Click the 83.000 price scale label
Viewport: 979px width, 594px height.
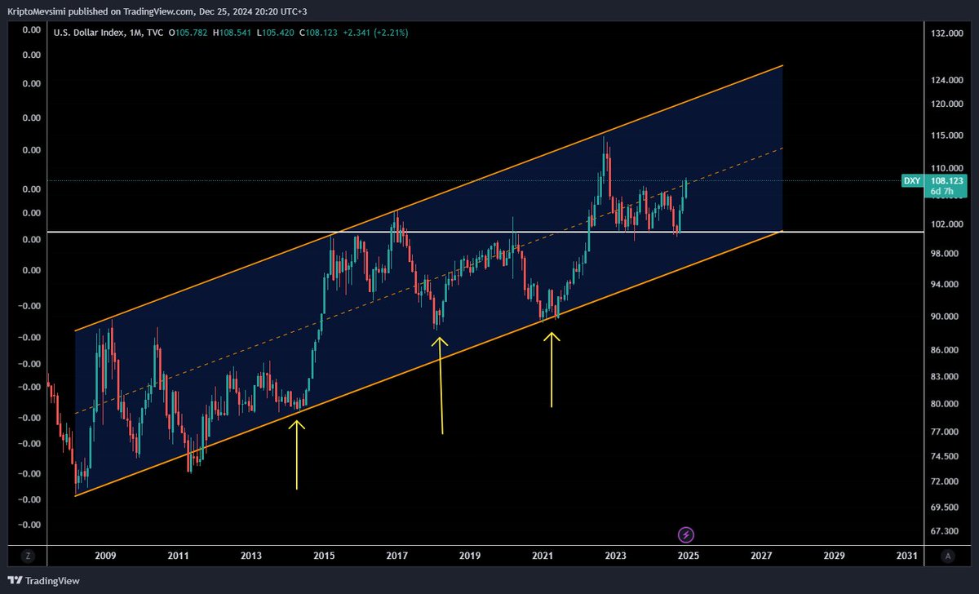pos(946,377)
